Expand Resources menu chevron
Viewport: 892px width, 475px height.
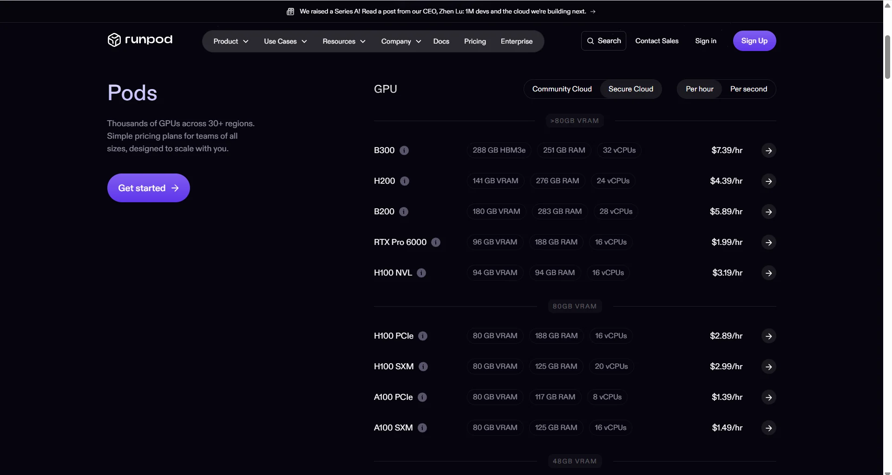coord(363,41)
